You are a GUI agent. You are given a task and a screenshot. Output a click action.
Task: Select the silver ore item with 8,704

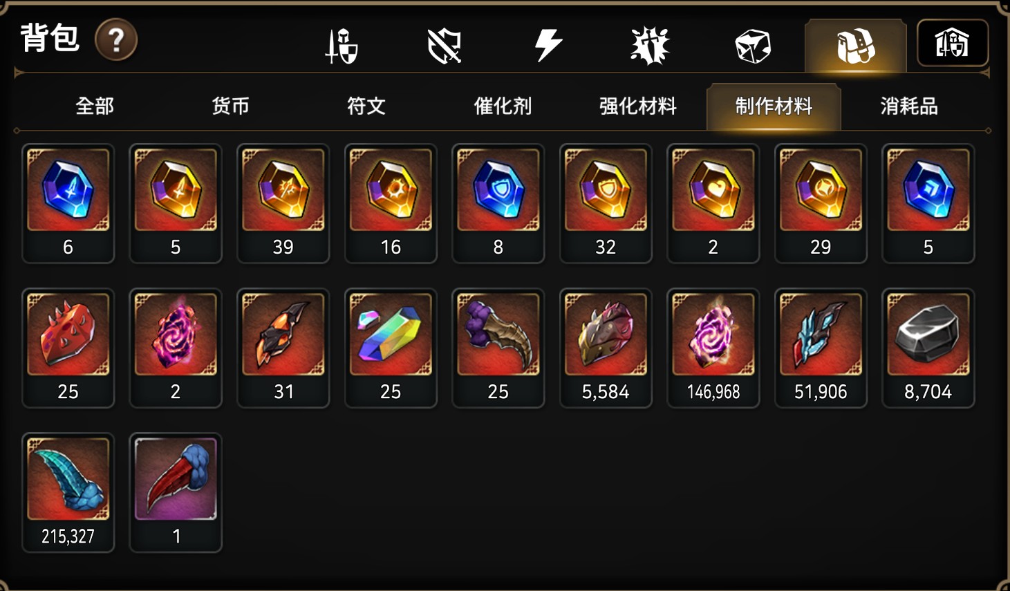[x=928, y=348]
